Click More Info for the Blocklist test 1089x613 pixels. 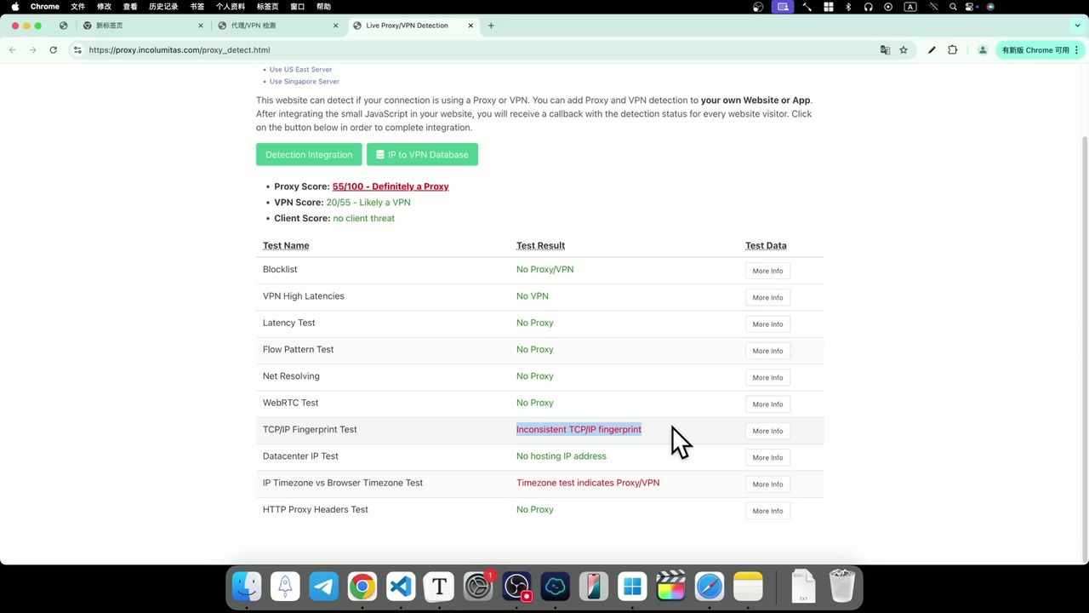(767, 271)
